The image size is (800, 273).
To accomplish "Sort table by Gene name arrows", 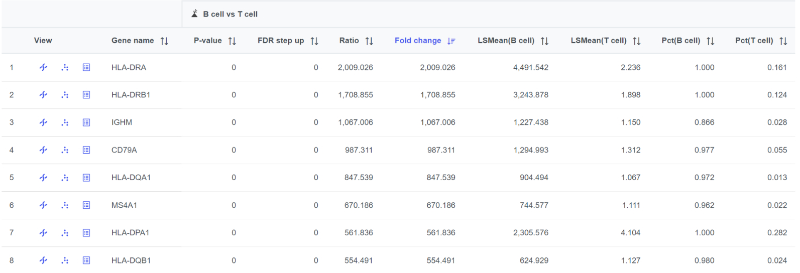I will pyautogui.click(x=164, y=41).
